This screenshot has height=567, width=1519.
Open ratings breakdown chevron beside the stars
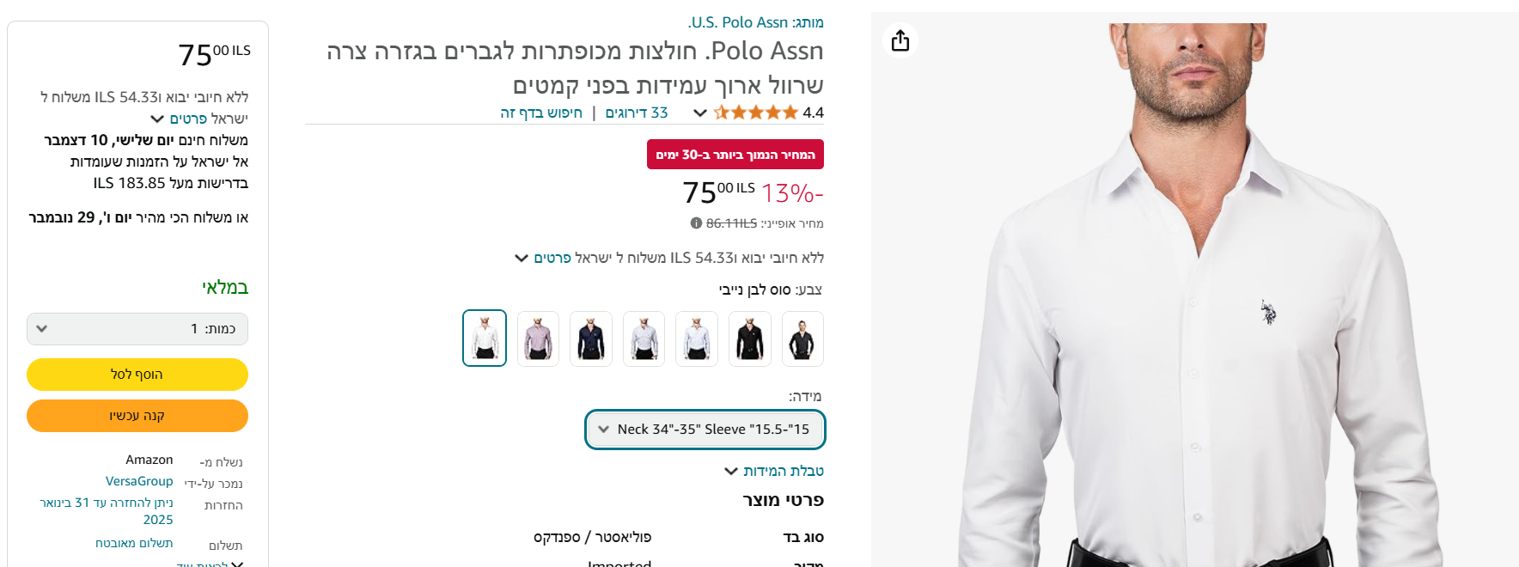(700, 113)
